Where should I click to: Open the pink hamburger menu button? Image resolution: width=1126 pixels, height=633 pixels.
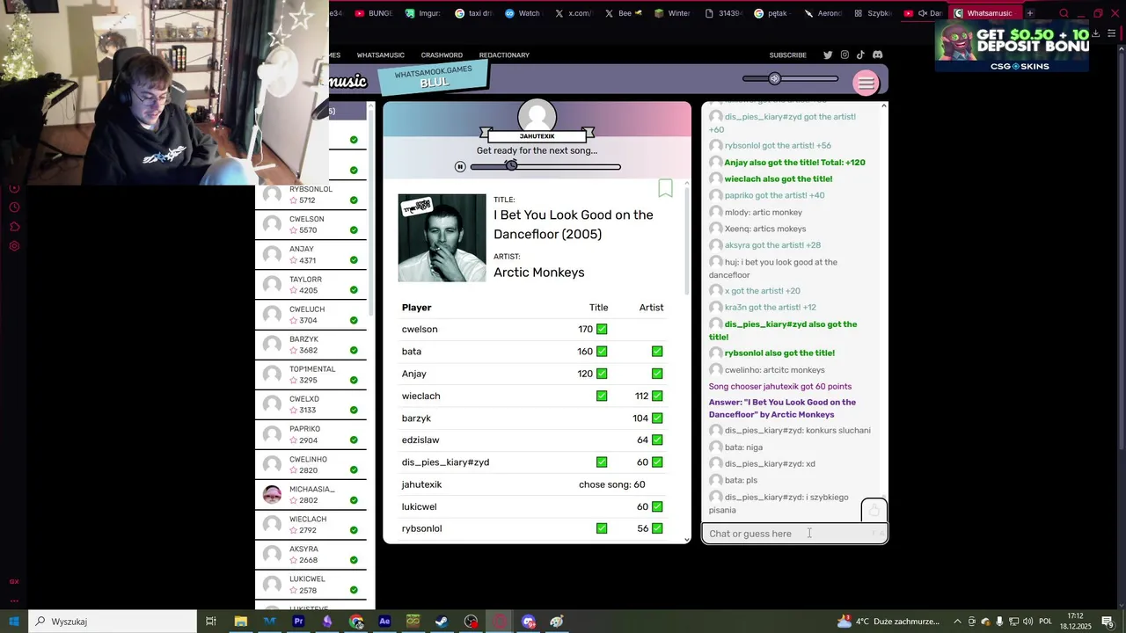pos(866,83)
